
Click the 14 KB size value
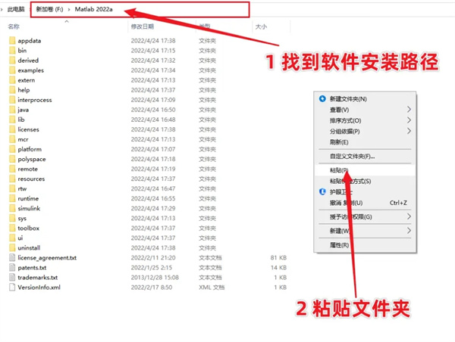pyautogui.click(x=278, y=268)
